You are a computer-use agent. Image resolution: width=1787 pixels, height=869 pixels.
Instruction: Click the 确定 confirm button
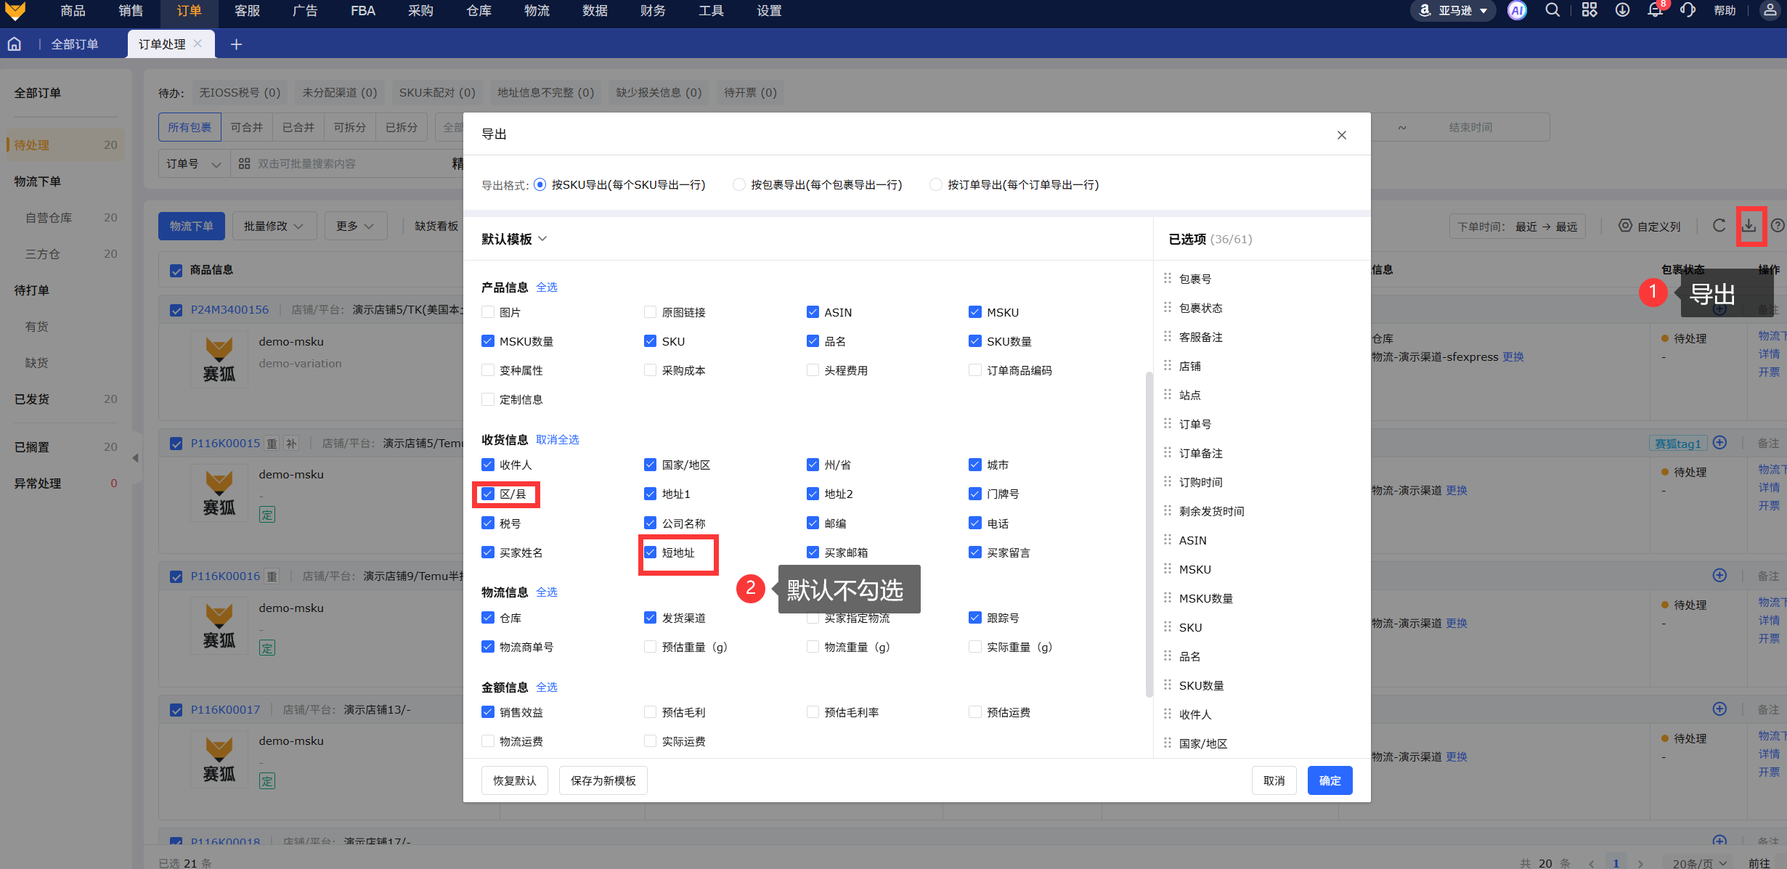1330,780
